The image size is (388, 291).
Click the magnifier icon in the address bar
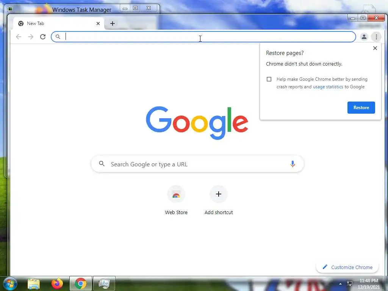point(58,37)
